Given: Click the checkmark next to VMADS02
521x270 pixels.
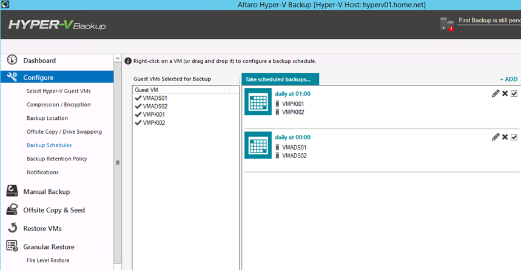Looking at the screenshot, I should (138, 107).
